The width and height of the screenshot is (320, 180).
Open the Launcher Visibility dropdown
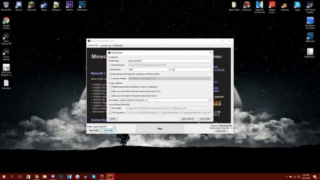click(169, 78)
